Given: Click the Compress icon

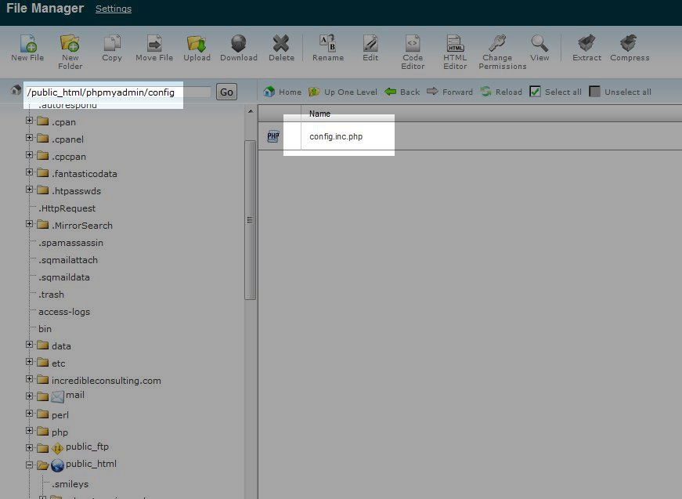Looking at the screenshot, I should (x=630, y=44).
